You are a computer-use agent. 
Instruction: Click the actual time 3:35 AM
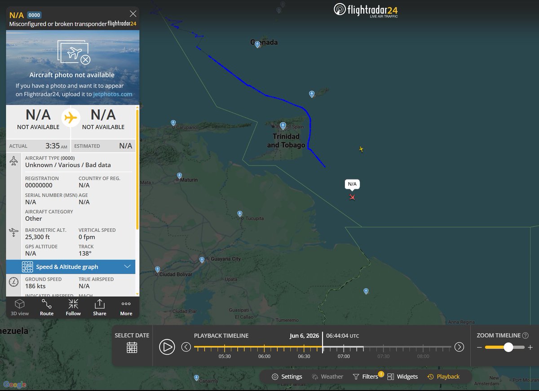pyautogui.click(x=57, y=146)
